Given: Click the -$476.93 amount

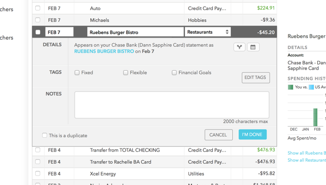Looking at the screenshot, I should coord(265,162).
